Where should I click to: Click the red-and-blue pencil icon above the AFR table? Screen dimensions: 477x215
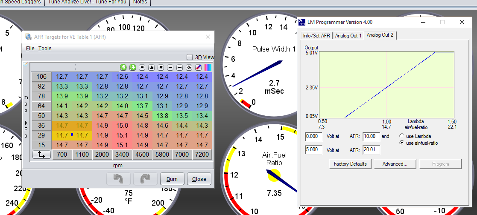tap(199, 67)
